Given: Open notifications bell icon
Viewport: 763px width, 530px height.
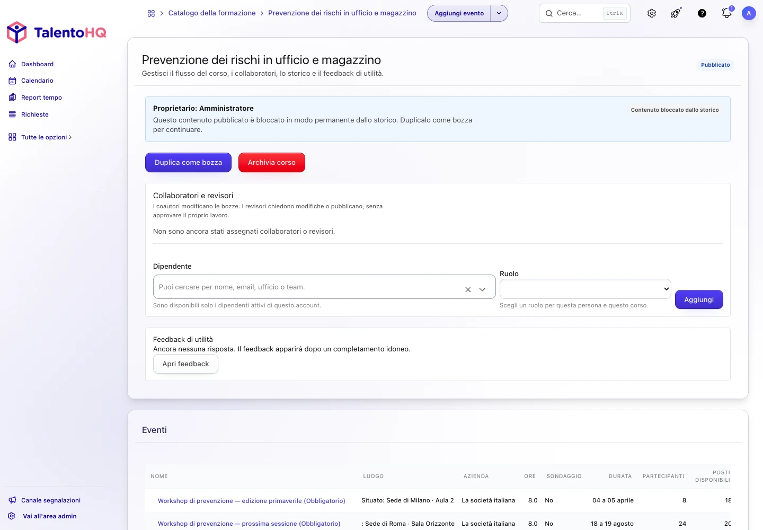Looking at the screenshot, I should pyautogui.click(x=726, y=13).
